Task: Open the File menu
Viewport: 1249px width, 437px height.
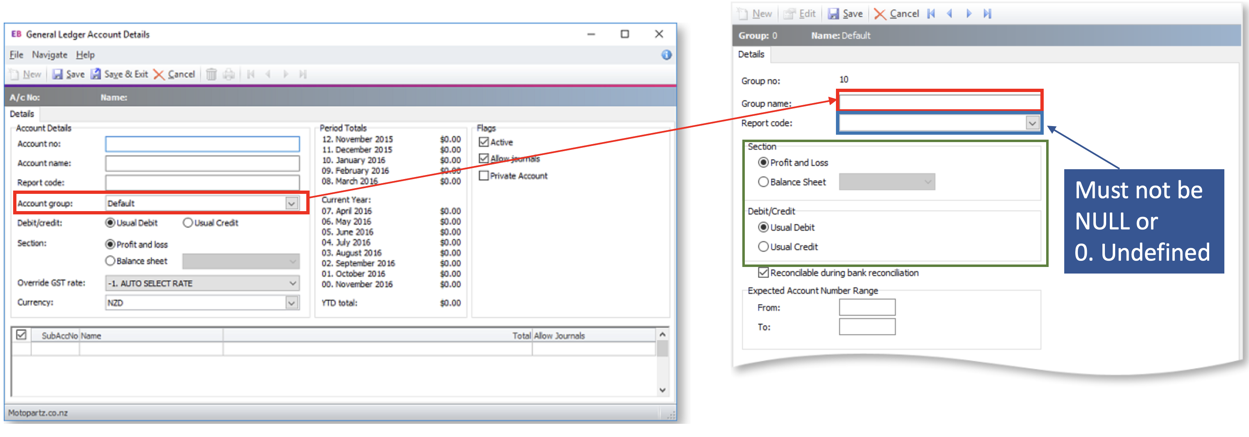Action: click(x=16, y=55)
